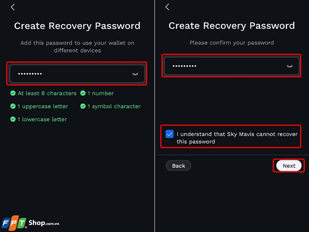Click back arrow above 'Please confirm your password' screen

pyautogui.click(x=167, y=7)
